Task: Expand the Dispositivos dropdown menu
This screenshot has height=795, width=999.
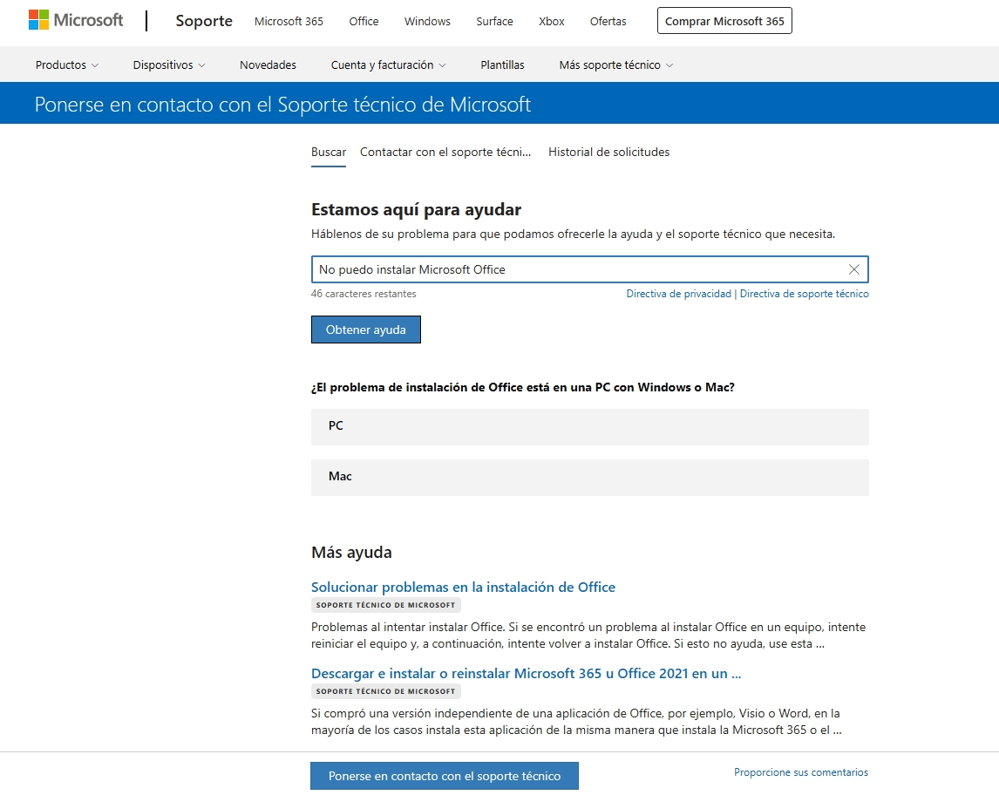Action: (x=169, y=65)
